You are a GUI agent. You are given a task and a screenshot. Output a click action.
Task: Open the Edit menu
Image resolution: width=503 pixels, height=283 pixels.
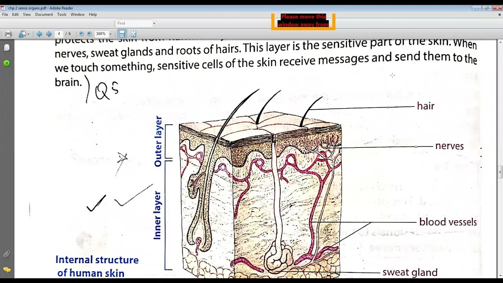click(x=15, y=15)
